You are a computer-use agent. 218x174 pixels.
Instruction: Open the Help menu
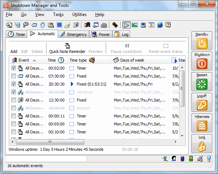[100, 14]
